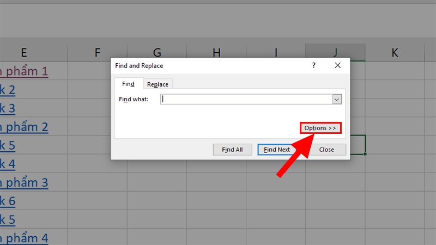Click the column J header
Viewport: 436px width, 245px height.
coord(335,52)
